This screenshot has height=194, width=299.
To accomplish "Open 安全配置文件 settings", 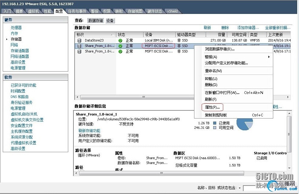I will click(22, 125).
